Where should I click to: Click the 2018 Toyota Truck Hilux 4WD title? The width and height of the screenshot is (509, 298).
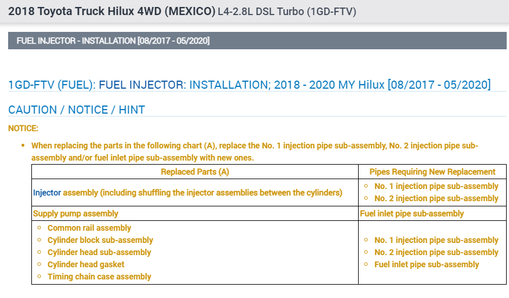[111, 12]
